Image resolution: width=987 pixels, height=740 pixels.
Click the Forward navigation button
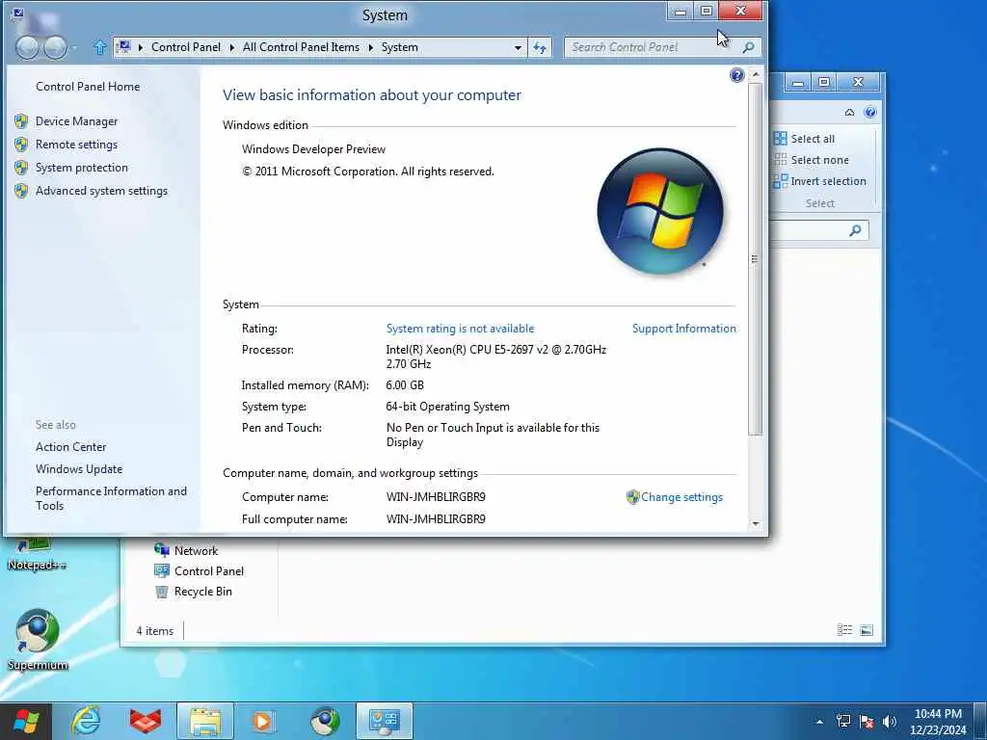click(x=55, y=48)
